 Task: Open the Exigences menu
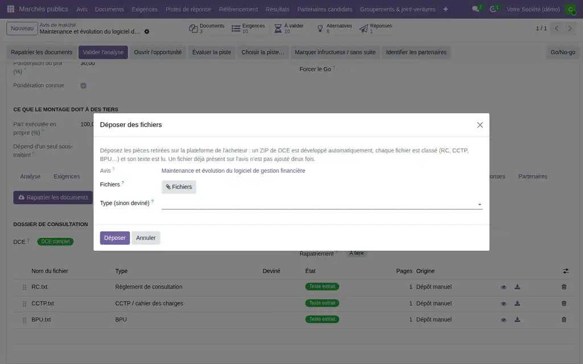(x=145, y=9)
